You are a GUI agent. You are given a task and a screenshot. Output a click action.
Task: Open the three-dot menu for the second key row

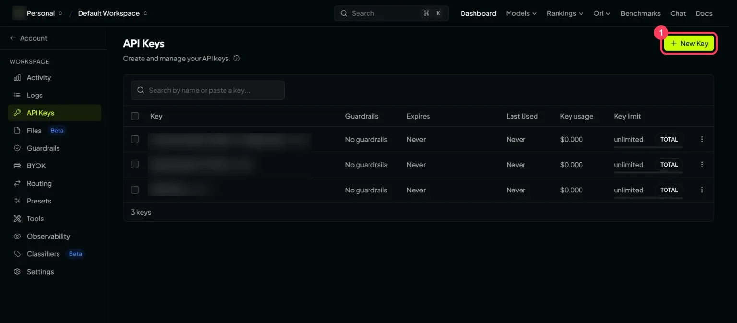(x=702, y=165)
